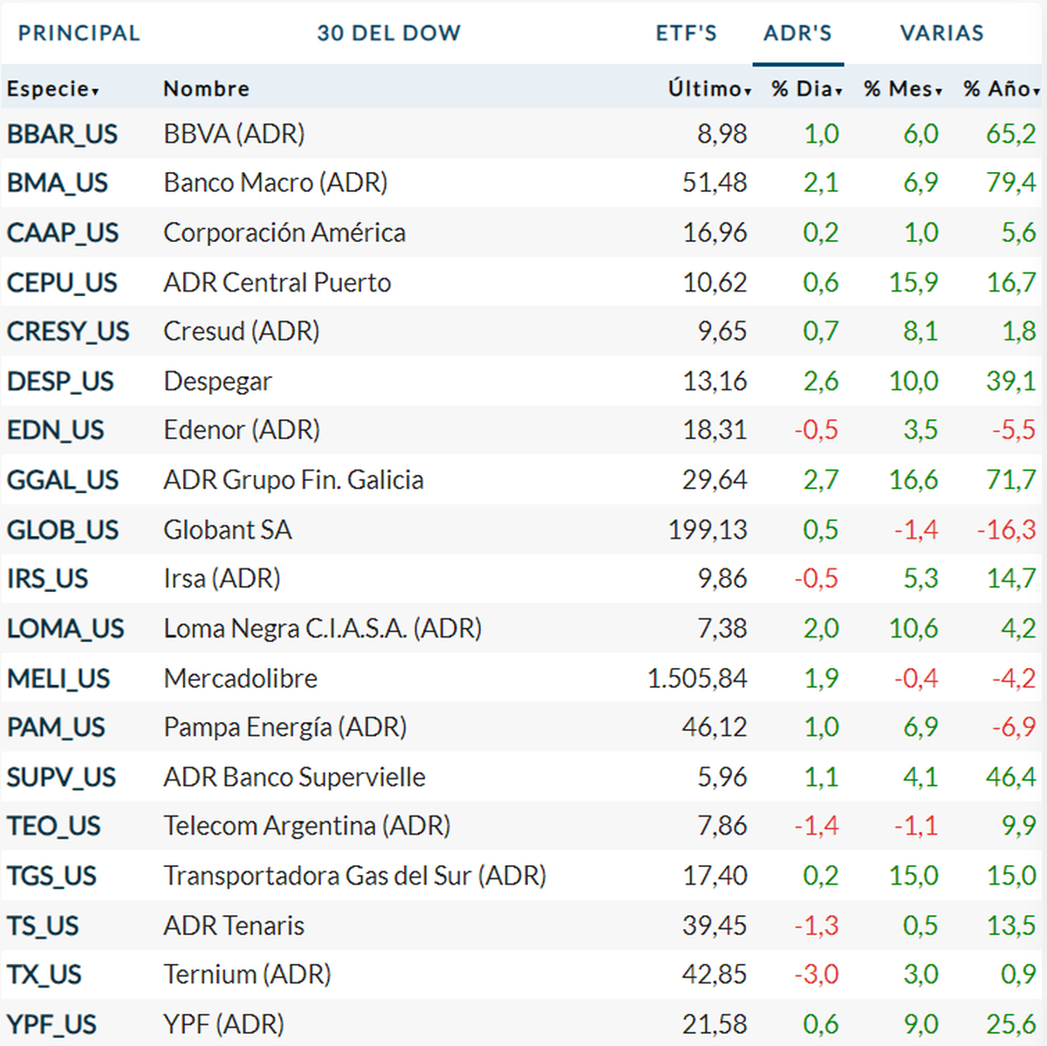Open the VARIAS tab
The image size is (1047, 1046).
point(941,33)
